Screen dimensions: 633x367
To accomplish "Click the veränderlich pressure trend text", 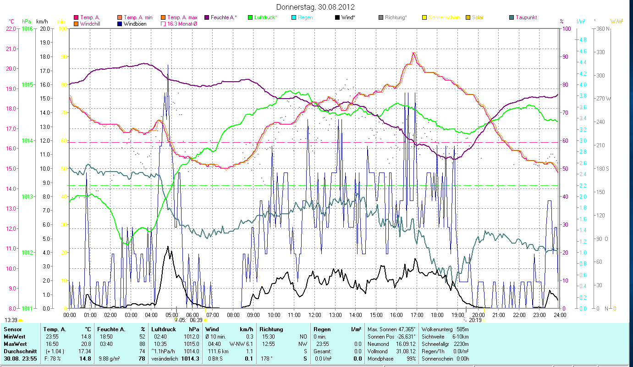I will click(x=165, y=358).
